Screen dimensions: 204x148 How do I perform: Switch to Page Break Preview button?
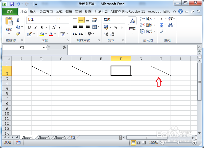[x=144, y=143]
